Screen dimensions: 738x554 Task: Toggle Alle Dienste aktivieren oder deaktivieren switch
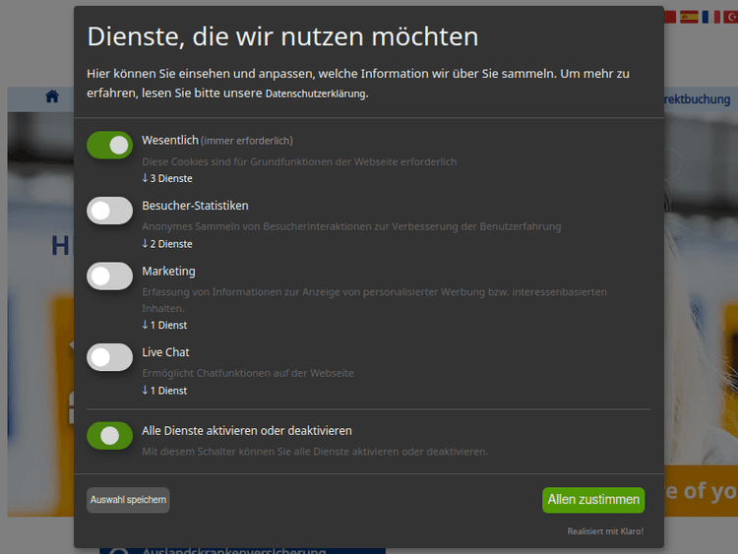(x=109, y=436)
